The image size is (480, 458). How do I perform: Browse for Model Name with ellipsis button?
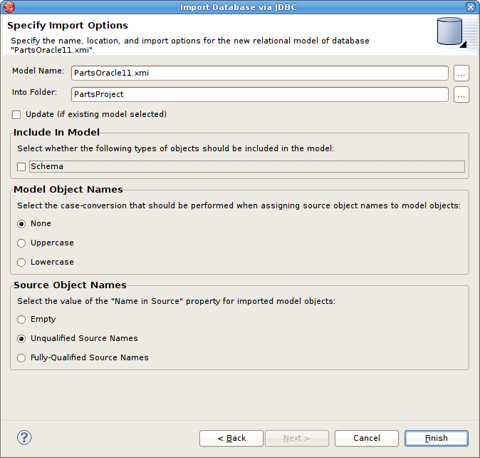click(461, 73)
